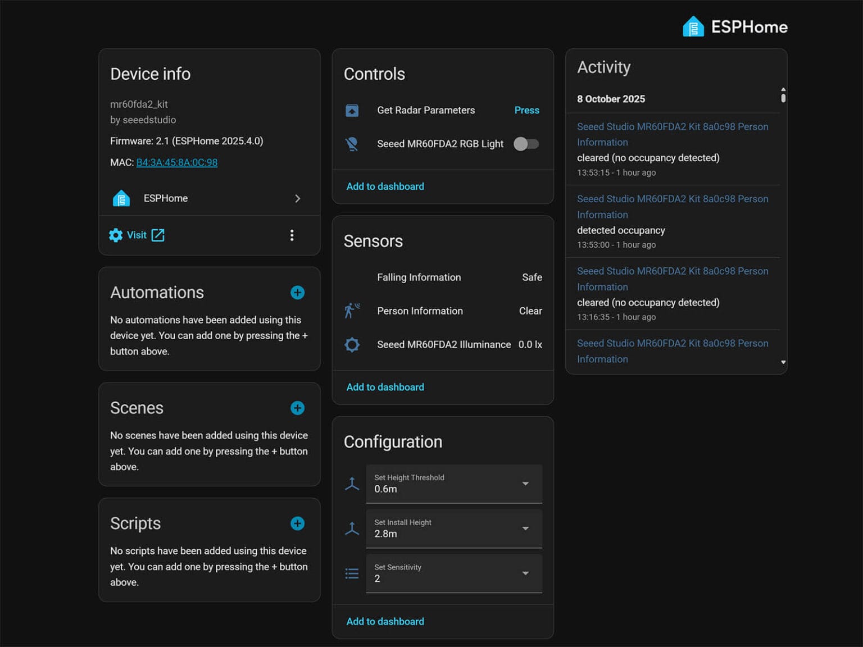This screenshot has height=647, width=863.
Task: Click the ESPHome logo in header
Action: pos(735,27)
